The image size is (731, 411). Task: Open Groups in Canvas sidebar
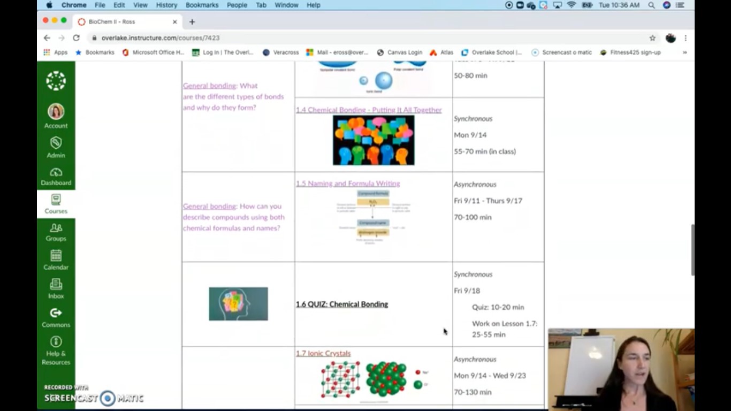point(56,232)
